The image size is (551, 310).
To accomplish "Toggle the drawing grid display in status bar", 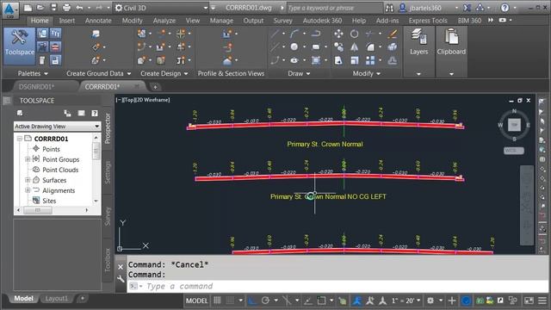I will coord(217,301).
